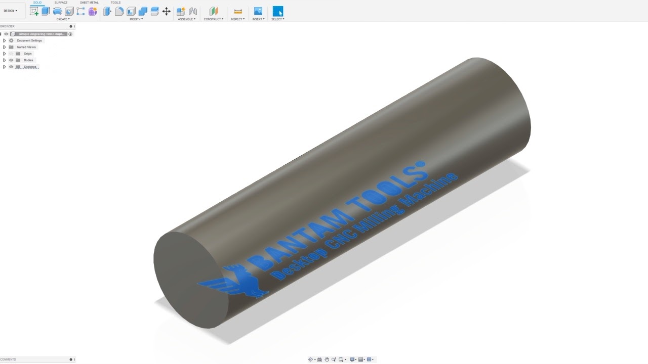
Task: Select the Bodies tree item
Action: 28,60
